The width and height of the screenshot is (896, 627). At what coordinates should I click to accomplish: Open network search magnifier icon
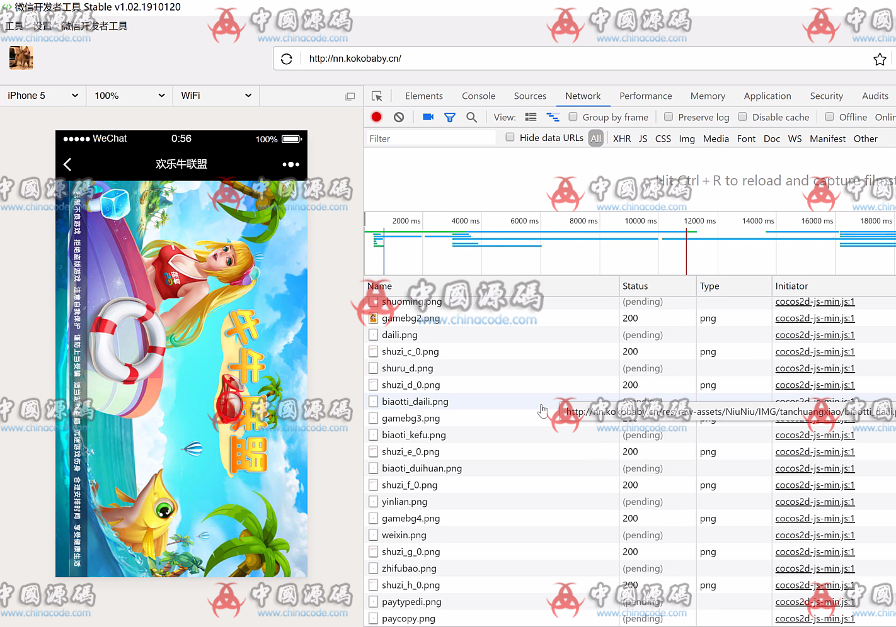pos(471,117)
